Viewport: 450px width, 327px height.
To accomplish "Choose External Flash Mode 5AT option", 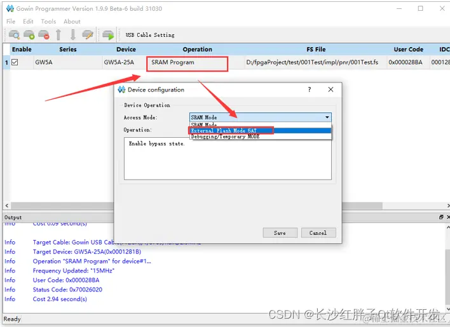I will click(x=261, y=131).
